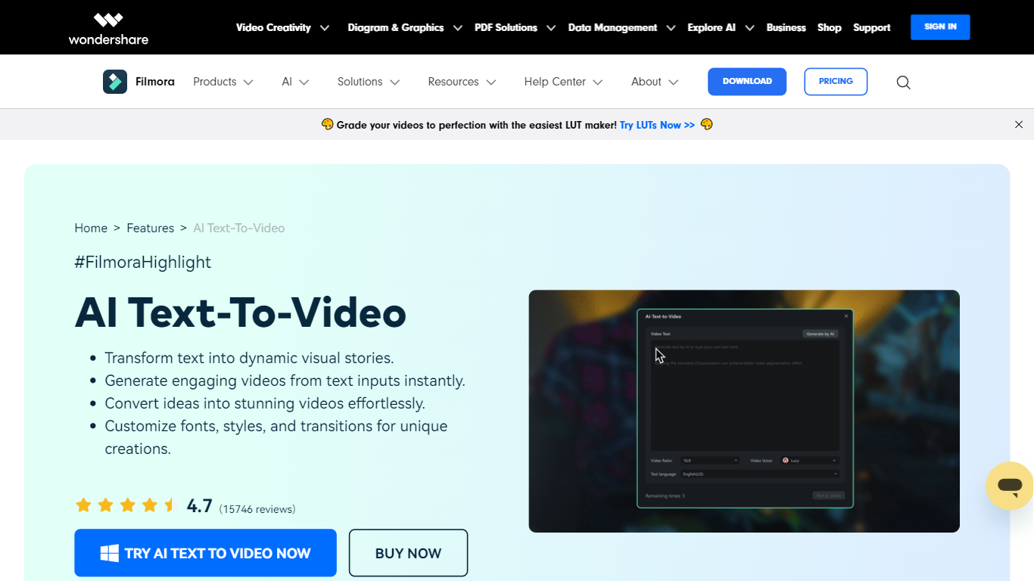The image size is (1034, 581).
Task: Open Filmora Resources menu
Action: tap(453, 82)
